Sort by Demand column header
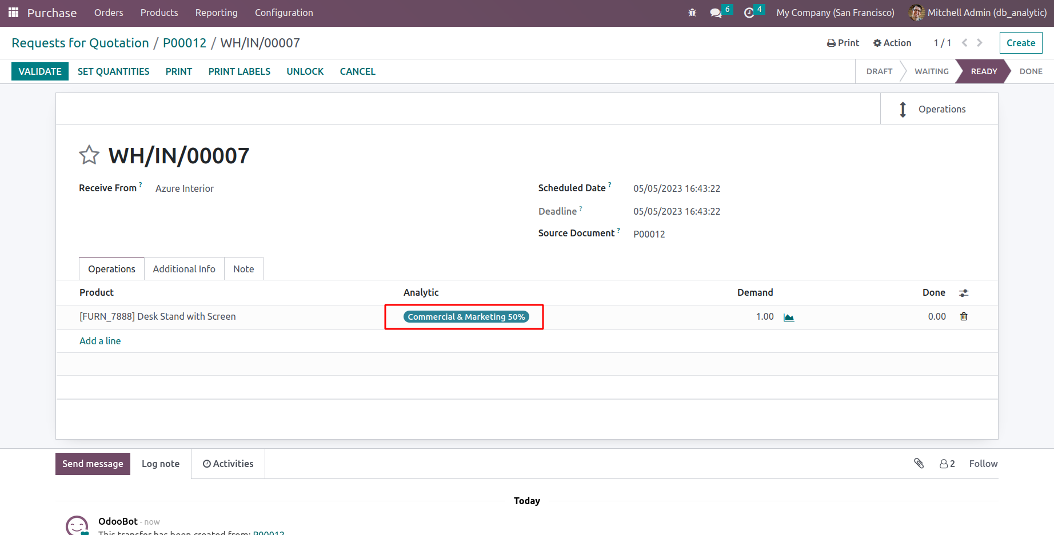Screen dimensions: 1054x535 click(x=755, y=292)
